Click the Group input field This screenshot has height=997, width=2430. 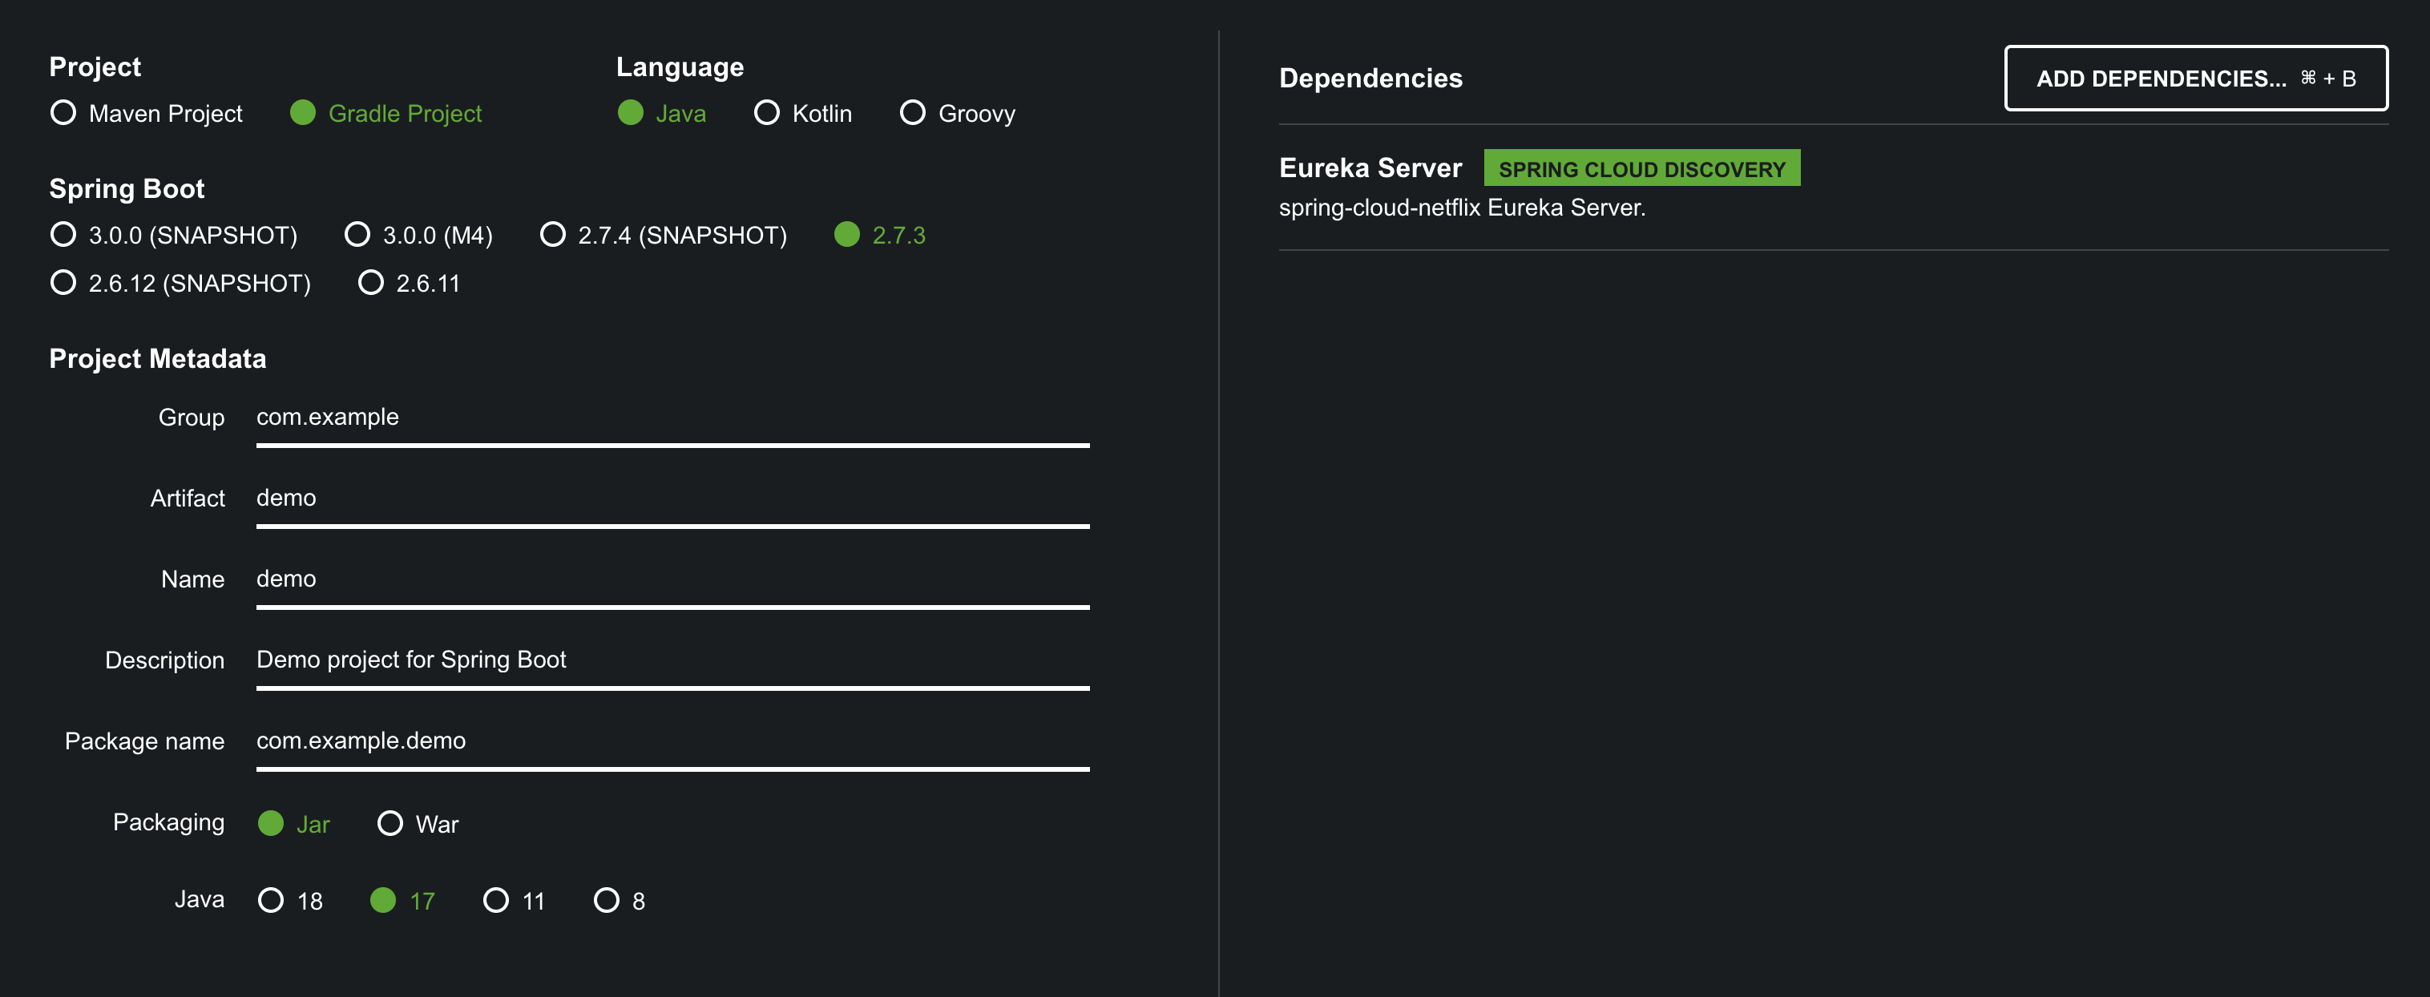pos(672,418)
